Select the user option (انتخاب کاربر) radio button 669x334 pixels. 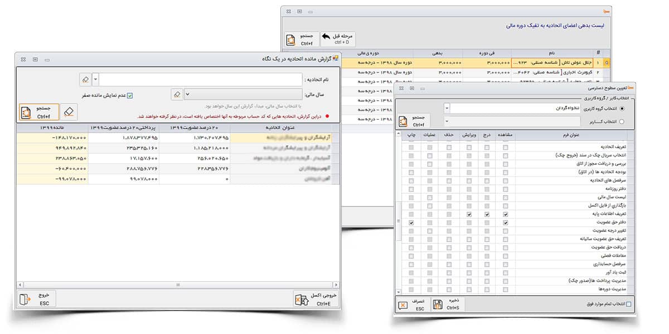(622, 121)
